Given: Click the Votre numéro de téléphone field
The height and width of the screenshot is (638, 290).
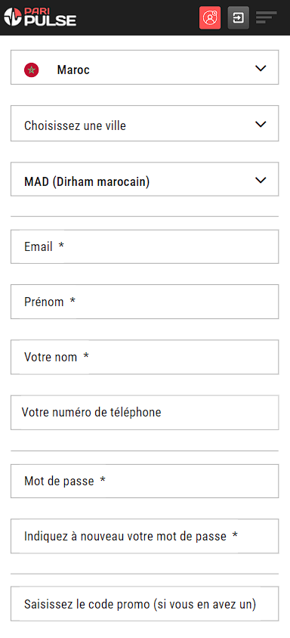Looking at the screenshot, I should (145, 412).
